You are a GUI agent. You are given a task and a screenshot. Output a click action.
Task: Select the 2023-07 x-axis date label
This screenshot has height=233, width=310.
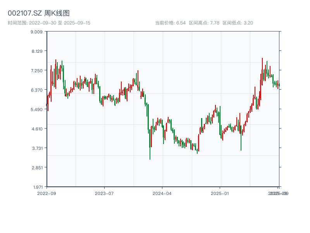pos(104,193)
